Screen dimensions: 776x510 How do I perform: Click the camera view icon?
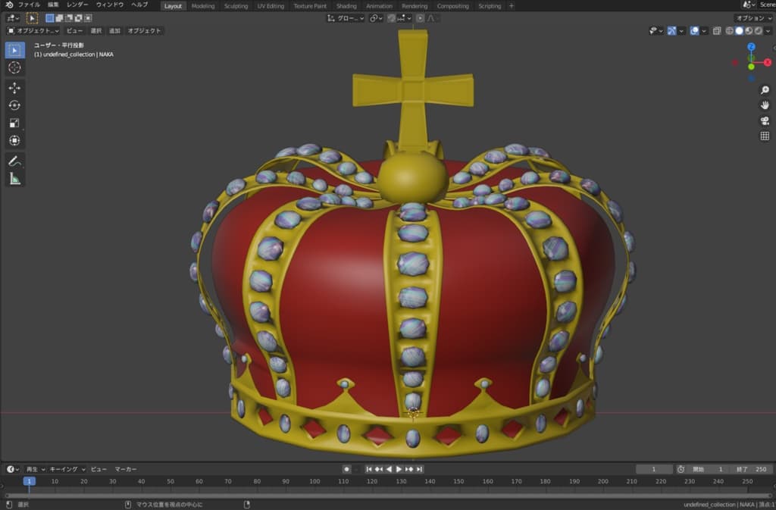[765, 120]
